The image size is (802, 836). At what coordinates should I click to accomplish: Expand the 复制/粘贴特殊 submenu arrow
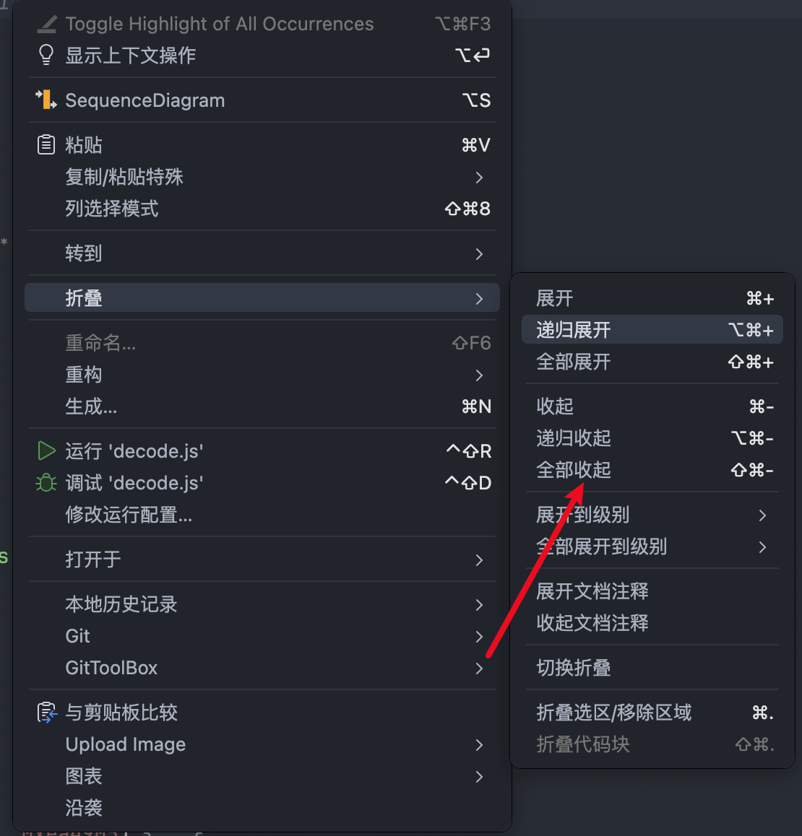(479, 178)
